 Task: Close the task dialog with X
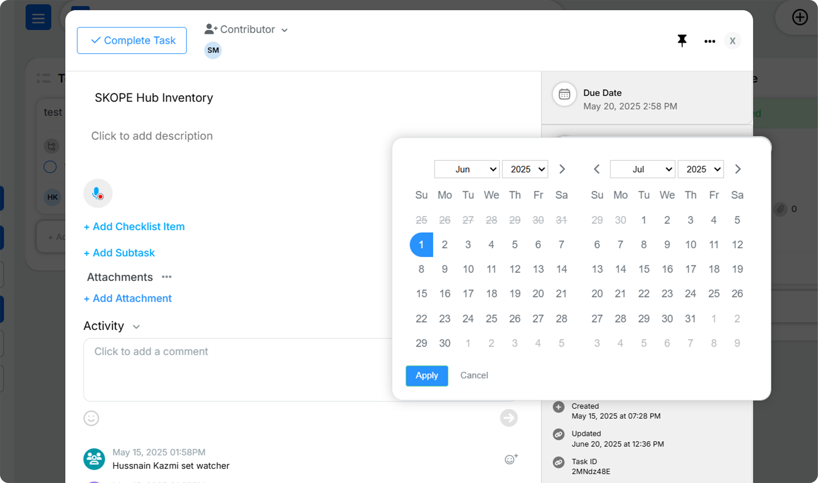coord(733,41)
